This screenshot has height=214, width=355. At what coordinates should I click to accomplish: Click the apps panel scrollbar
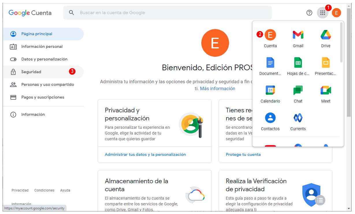(x=341, y=42)
